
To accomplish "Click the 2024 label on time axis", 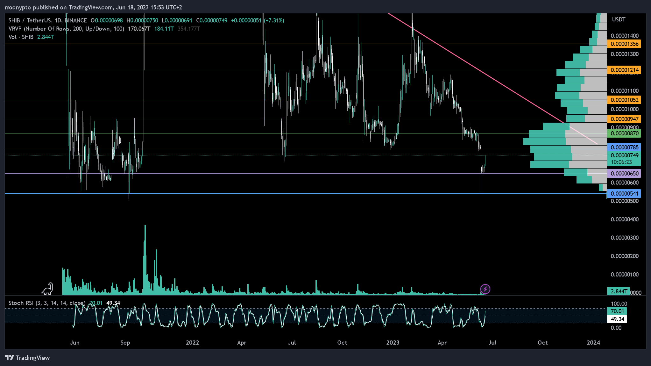I will pyautogui.click(x=593, y=343).
